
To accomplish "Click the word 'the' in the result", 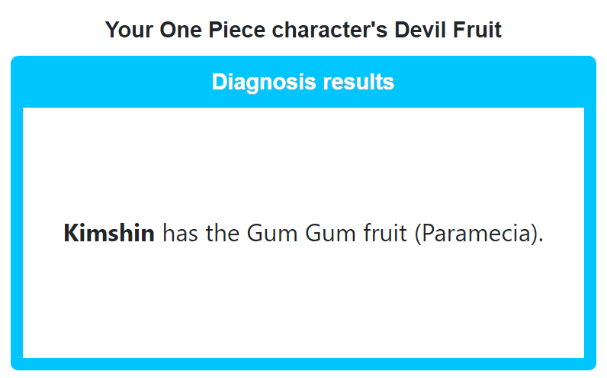I will 222,233.
